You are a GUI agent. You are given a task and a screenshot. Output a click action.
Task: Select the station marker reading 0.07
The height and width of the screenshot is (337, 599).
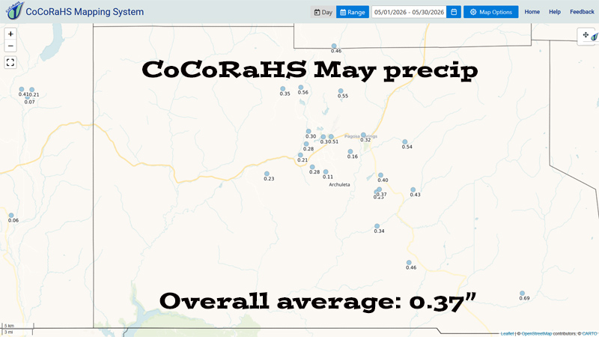pyautogui.click(x=27, y=97)
